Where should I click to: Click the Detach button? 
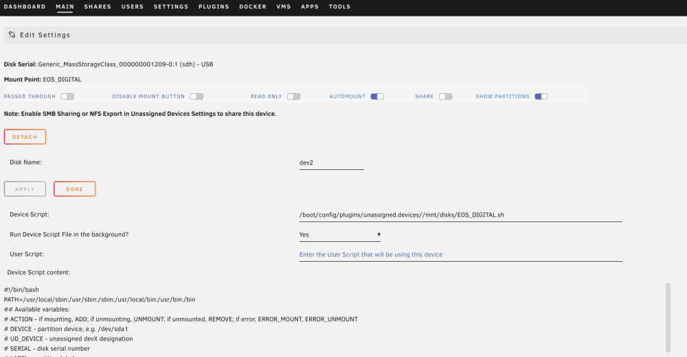click(25, 137)
